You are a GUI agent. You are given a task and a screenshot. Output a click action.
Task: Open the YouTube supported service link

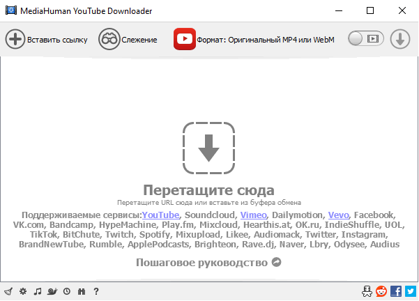point(160,215)
